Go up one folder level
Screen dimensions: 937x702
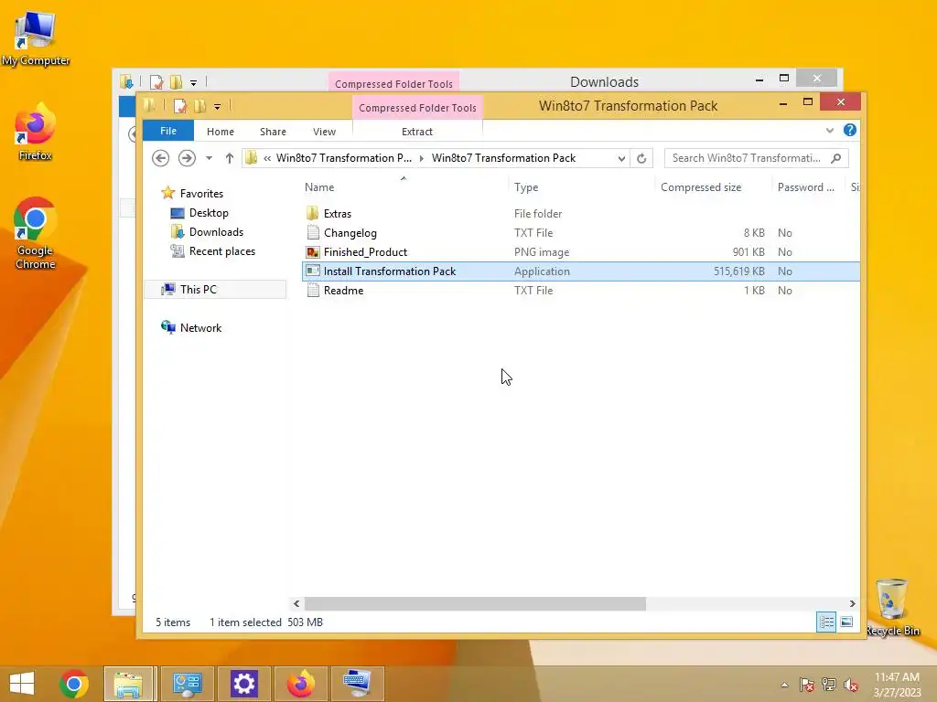[x=230, y=157]
